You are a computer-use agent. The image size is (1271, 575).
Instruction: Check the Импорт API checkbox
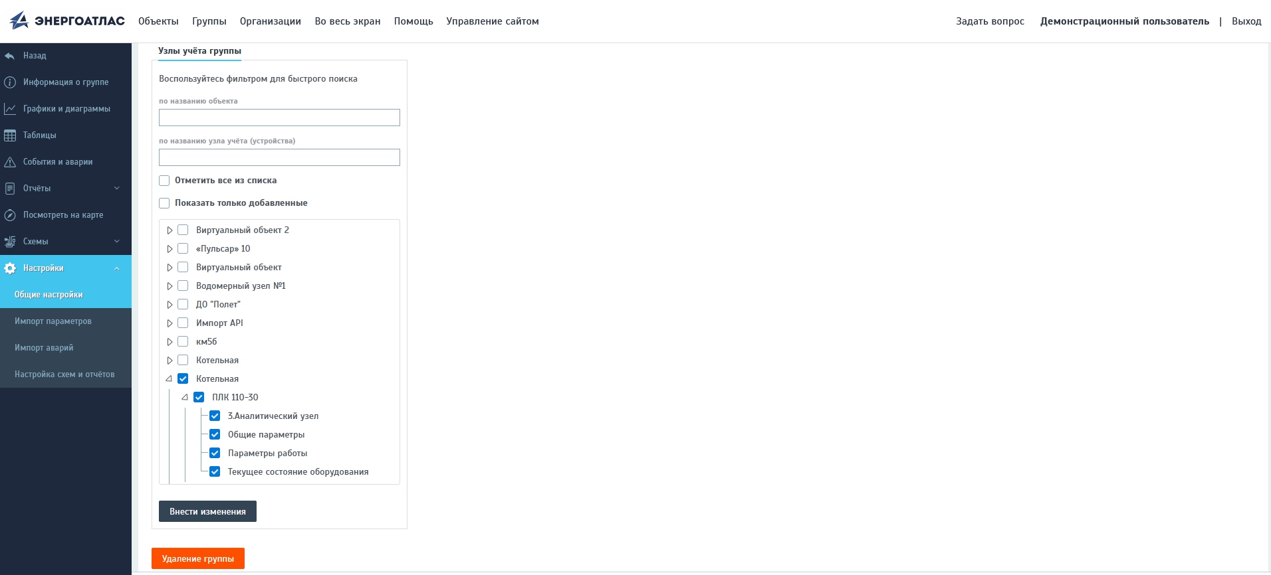tap(183, 323)
